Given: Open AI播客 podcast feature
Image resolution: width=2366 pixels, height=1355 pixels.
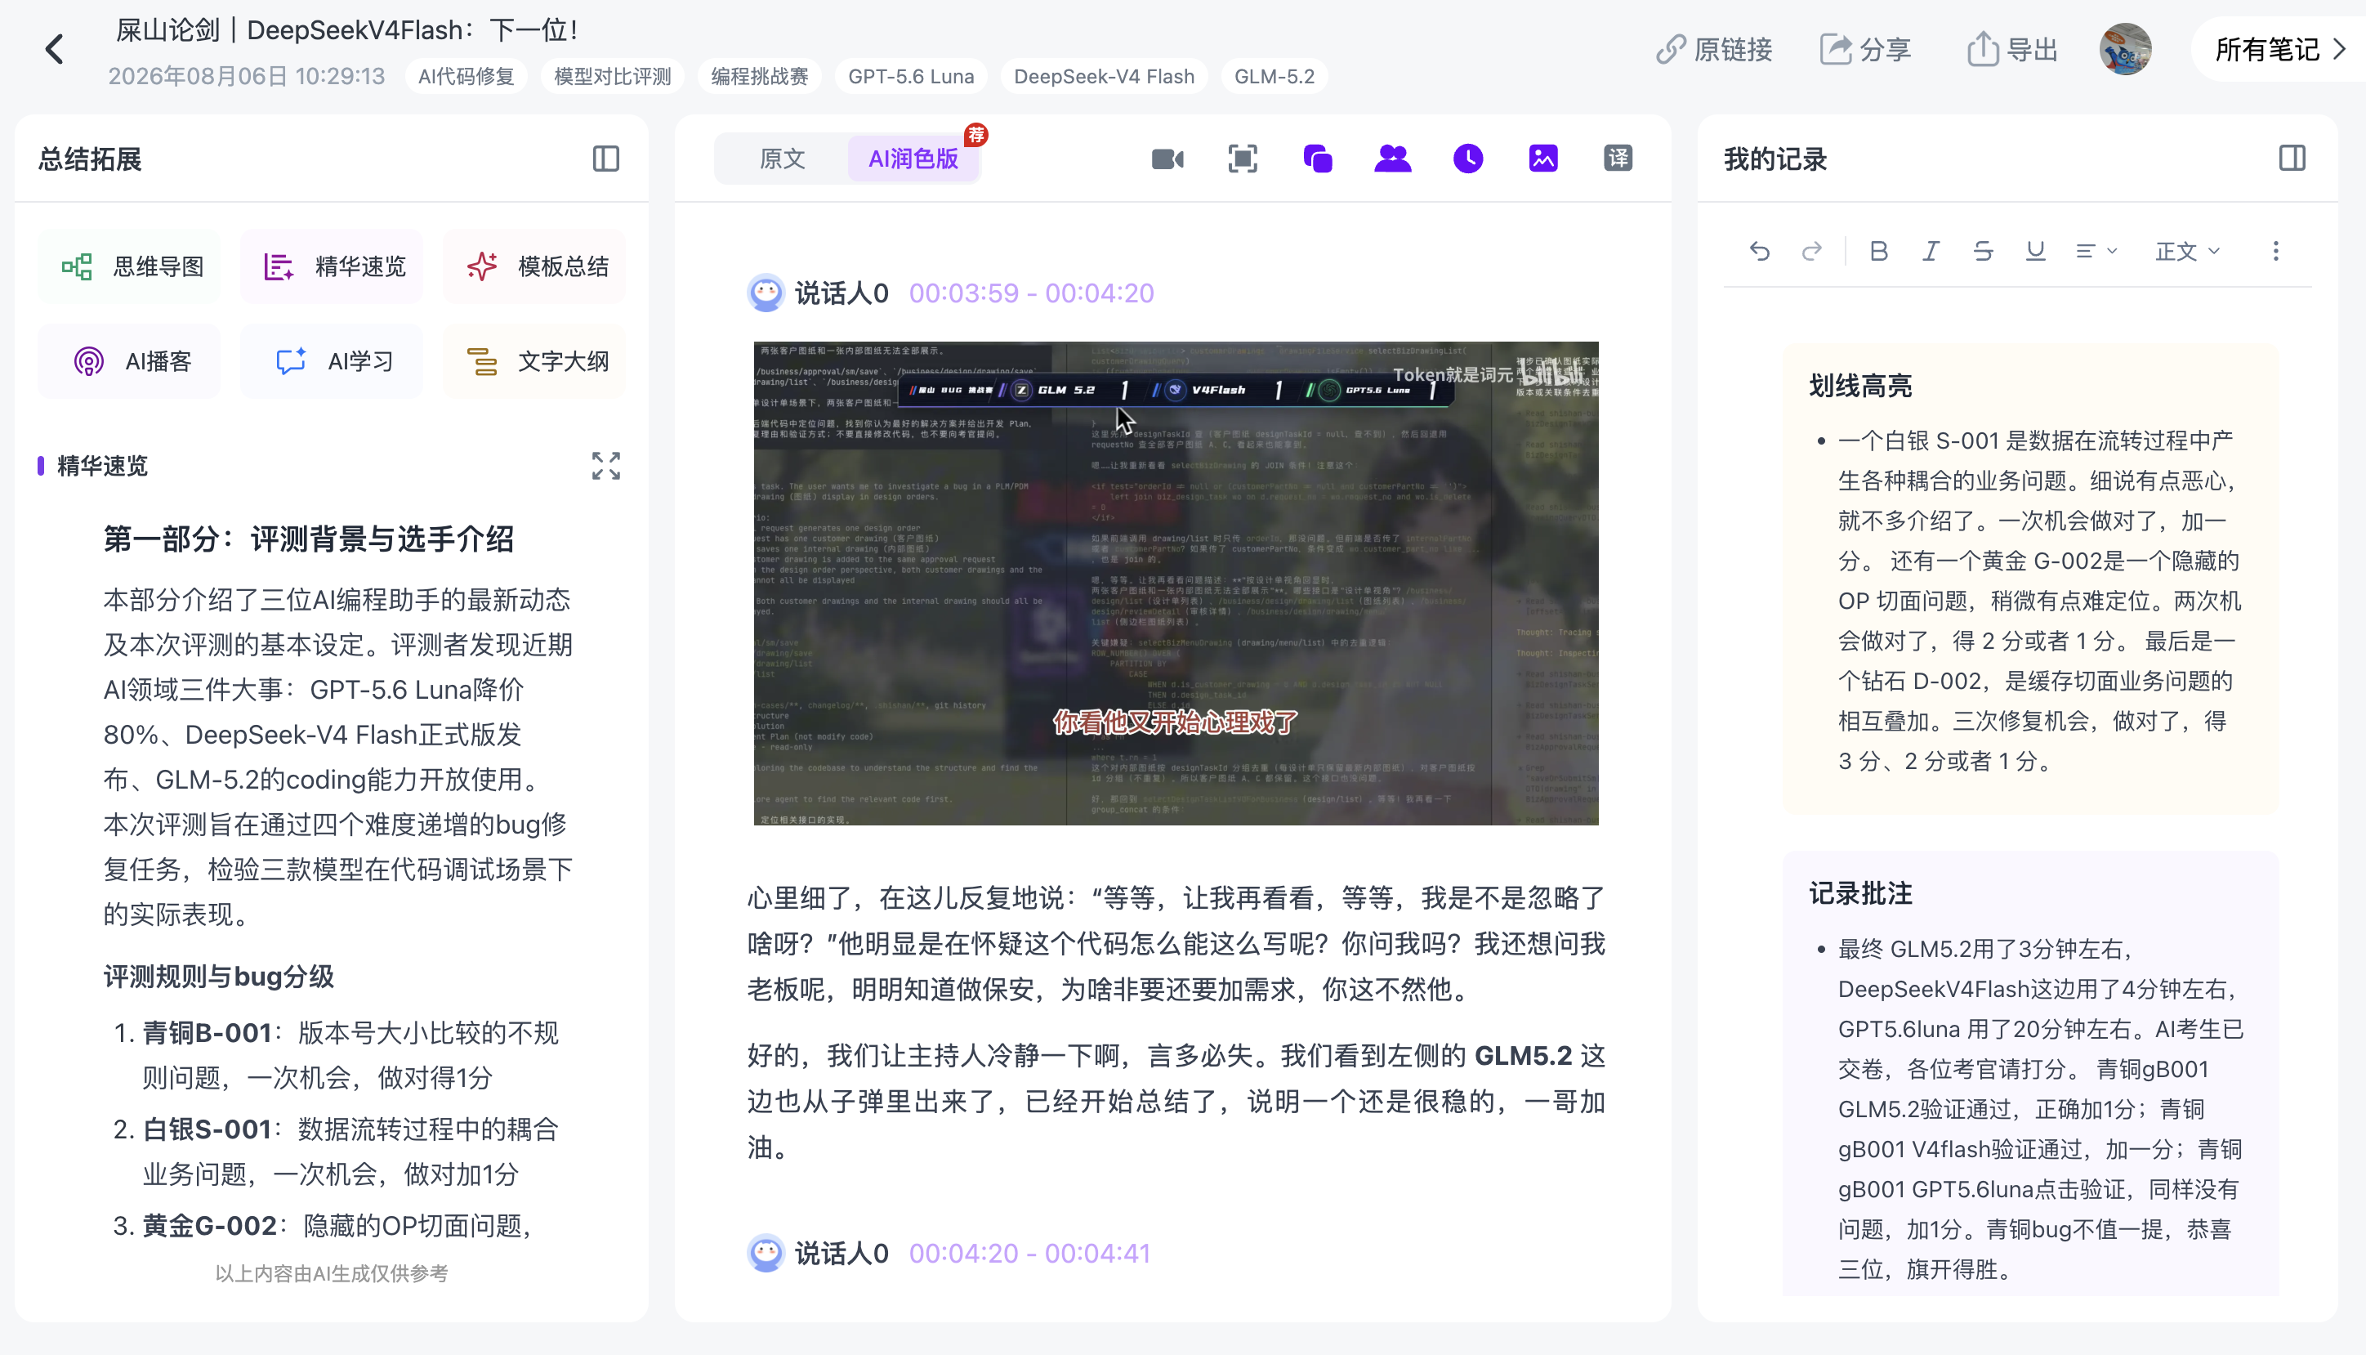Looking at the screenshot, I should coord(129,361).
